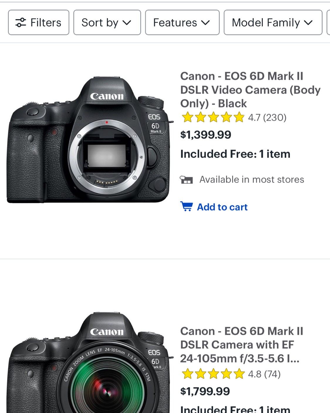Click star rating of body-only camera
330x413 pixels.
pos(213,118)
